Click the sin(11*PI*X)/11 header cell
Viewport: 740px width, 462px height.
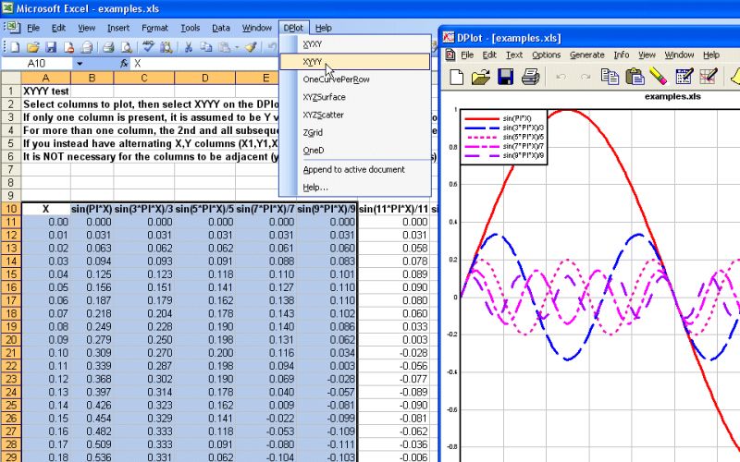tap(393, 209)
